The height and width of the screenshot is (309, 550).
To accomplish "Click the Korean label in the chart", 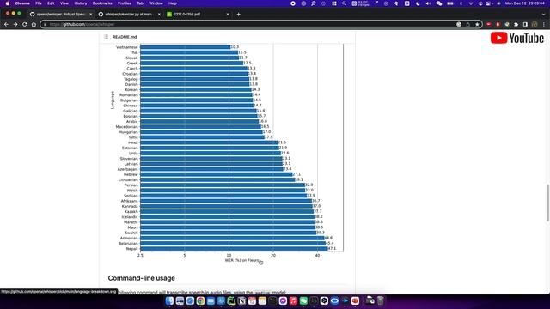I will point(131,89).
